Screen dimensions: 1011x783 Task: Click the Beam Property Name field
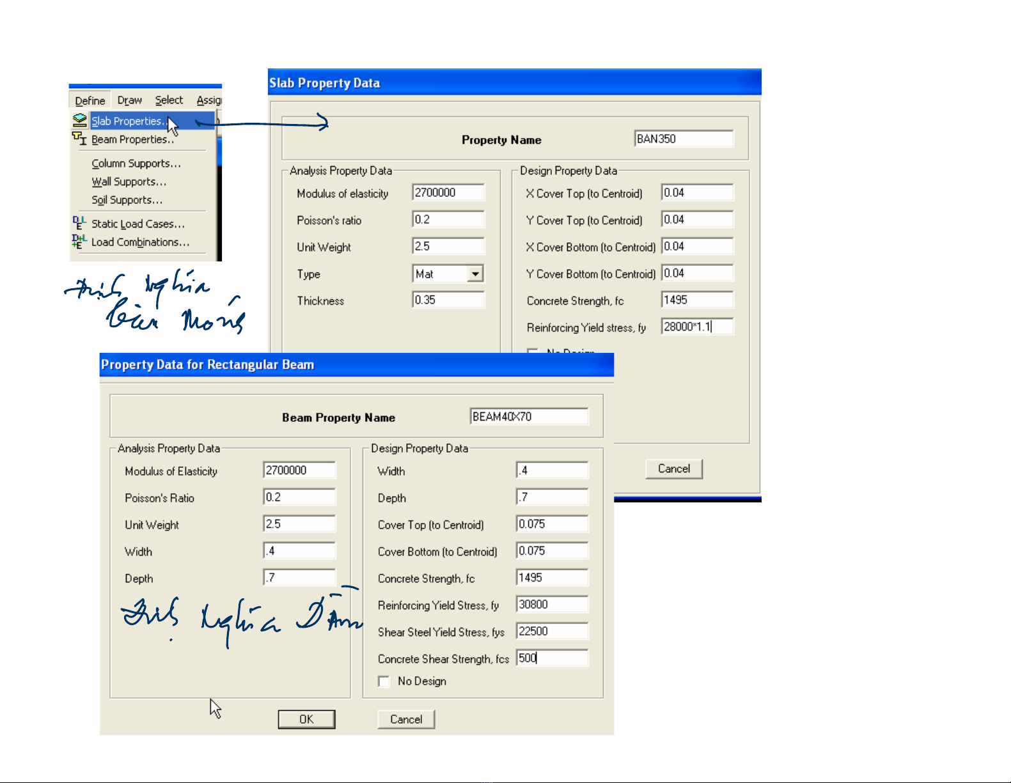coord(528,417)
